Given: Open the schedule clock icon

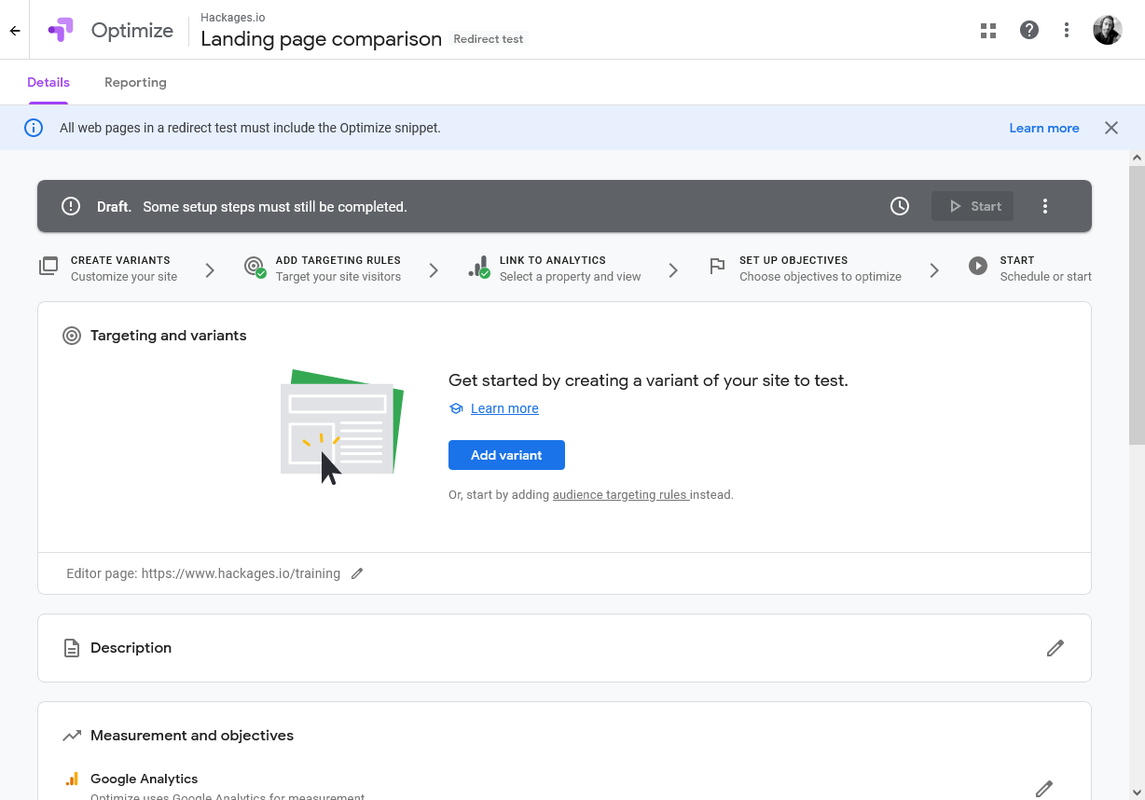Looking at the screenshot, I should tap(900, 206).
